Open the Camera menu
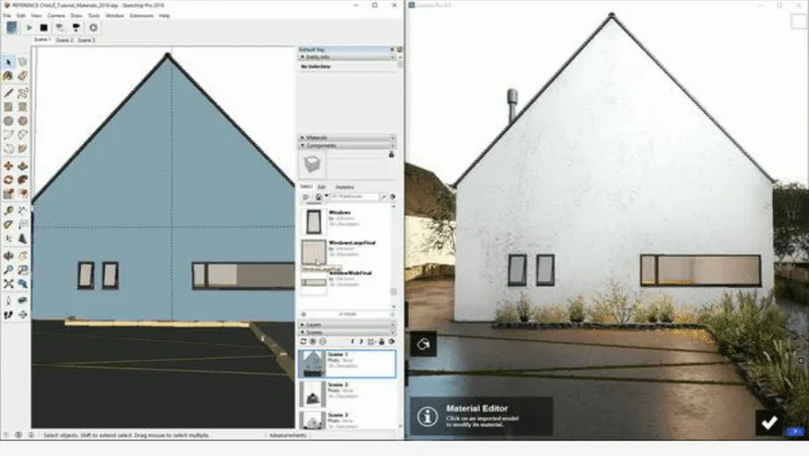Screen dimensions: 809x456 [55, 15]
